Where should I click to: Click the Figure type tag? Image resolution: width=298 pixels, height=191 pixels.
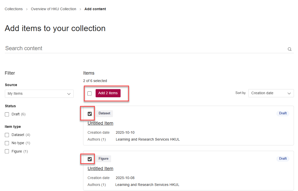click(103, 159)
